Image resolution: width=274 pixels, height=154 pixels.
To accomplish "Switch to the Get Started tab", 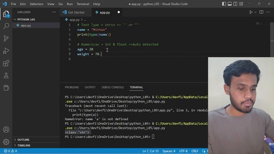I will [x=76, y=12].
